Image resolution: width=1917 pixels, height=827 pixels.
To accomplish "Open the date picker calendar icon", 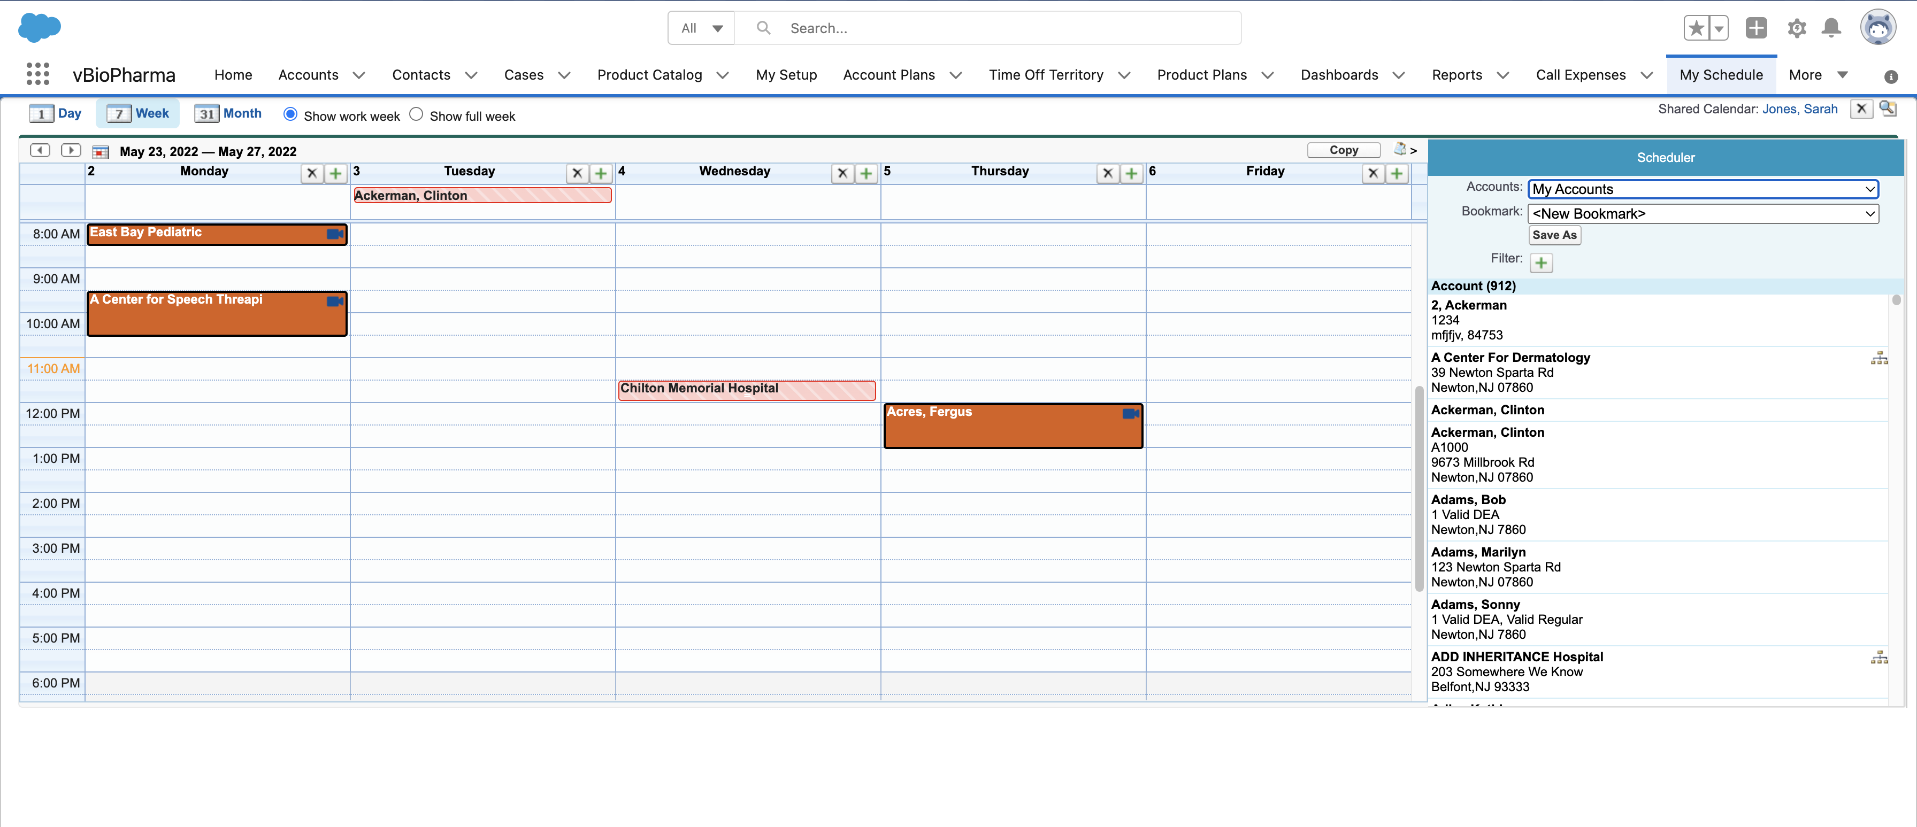I will (x=101, y=152).
